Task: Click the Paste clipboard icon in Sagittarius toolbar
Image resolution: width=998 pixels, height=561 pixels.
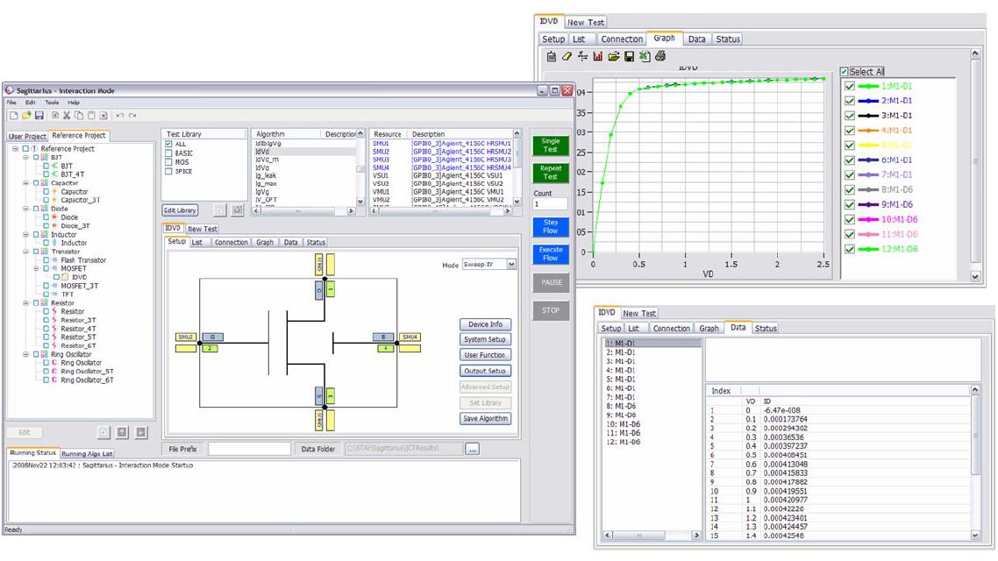Action: (x=91, y=115)
